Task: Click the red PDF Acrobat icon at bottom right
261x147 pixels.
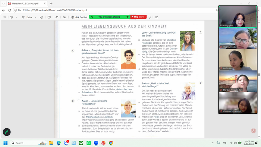Action: tap(253, 131)
